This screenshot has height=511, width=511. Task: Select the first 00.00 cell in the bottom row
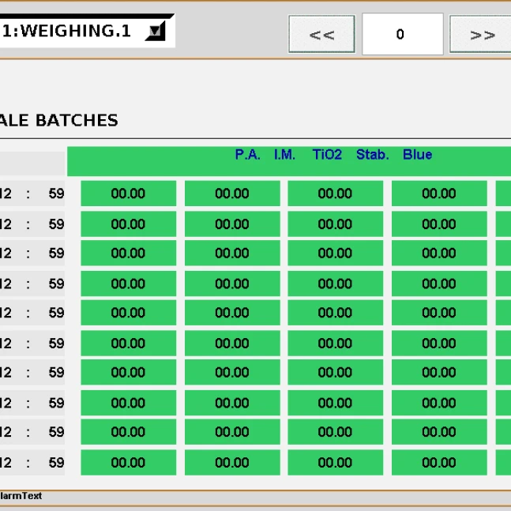[x=129, y=463]
